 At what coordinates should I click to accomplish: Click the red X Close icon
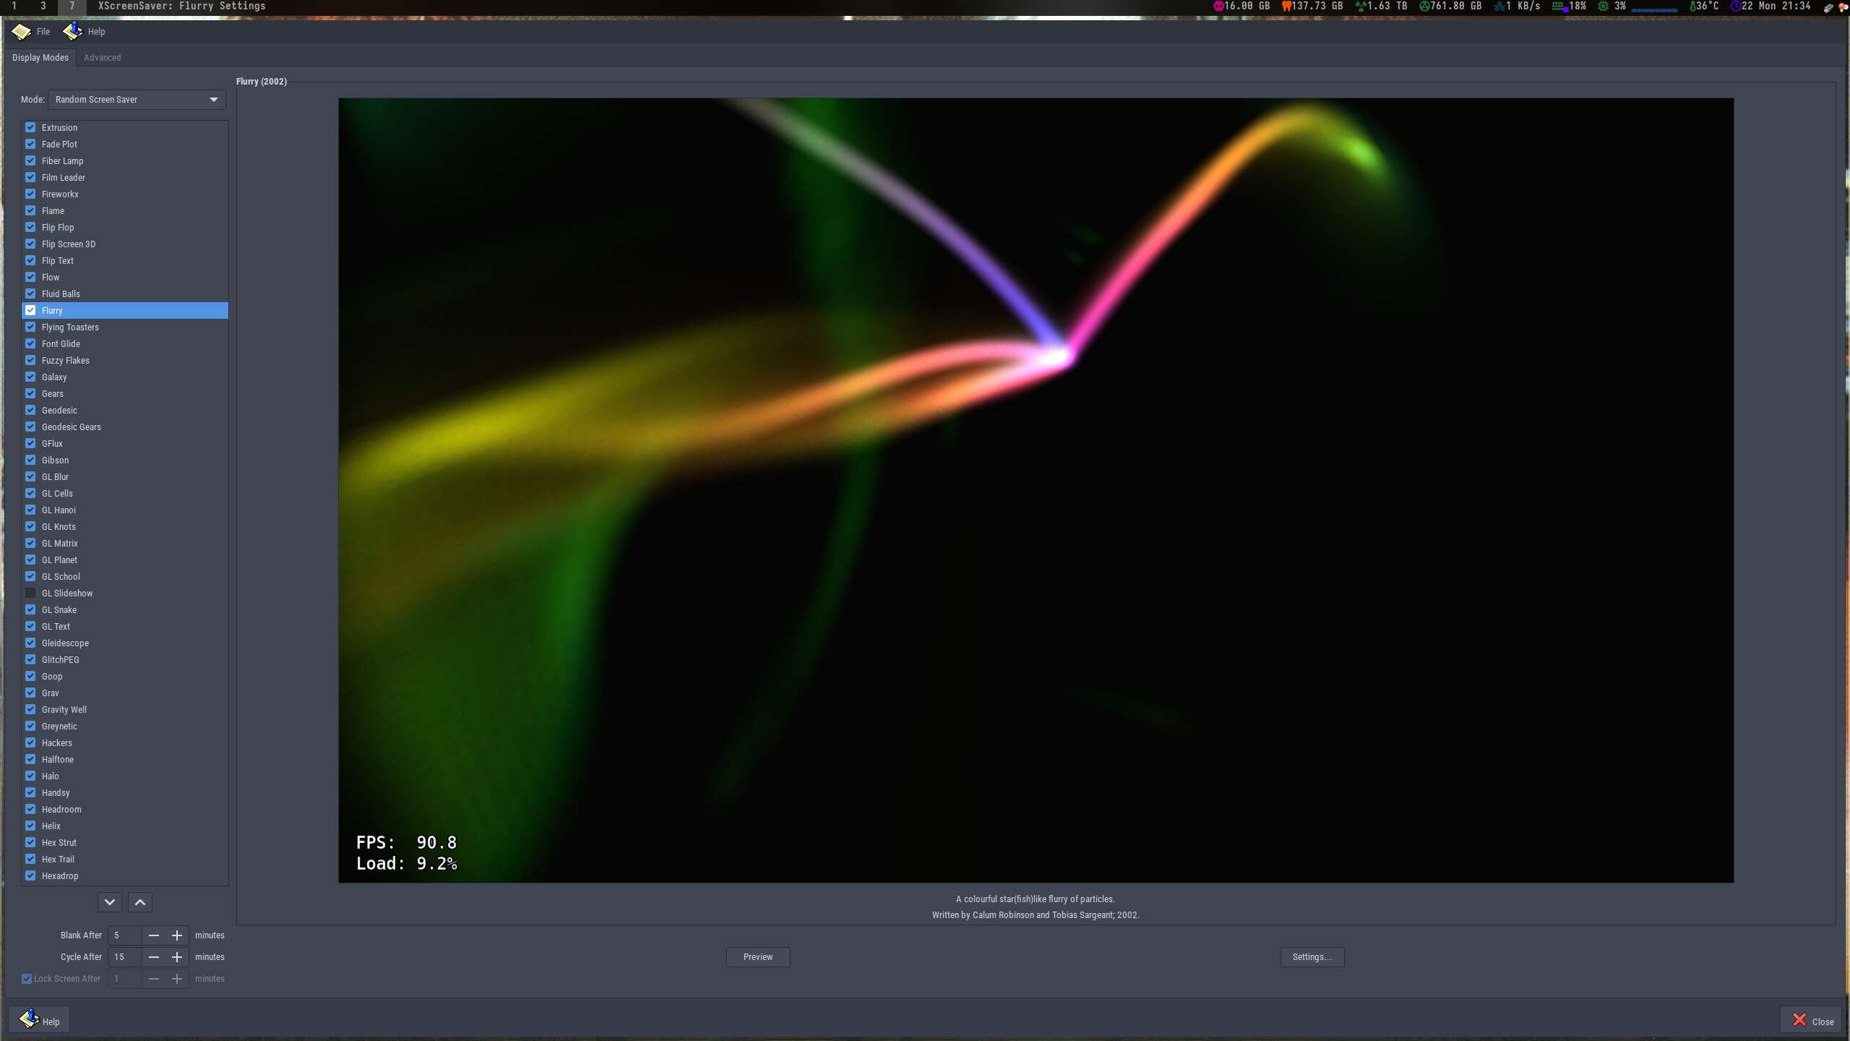point(1799,1020)
